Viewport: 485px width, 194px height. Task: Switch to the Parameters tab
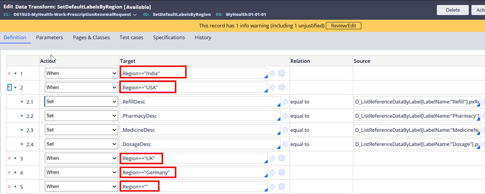pyautogui.click(x=50, y=37)
